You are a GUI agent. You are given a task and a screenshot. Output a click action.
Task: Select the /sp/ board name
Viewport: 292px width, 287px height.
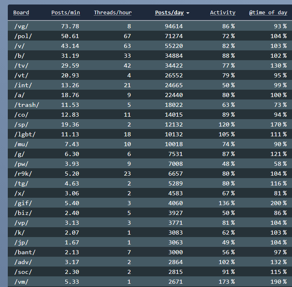[x=21, y=124]
